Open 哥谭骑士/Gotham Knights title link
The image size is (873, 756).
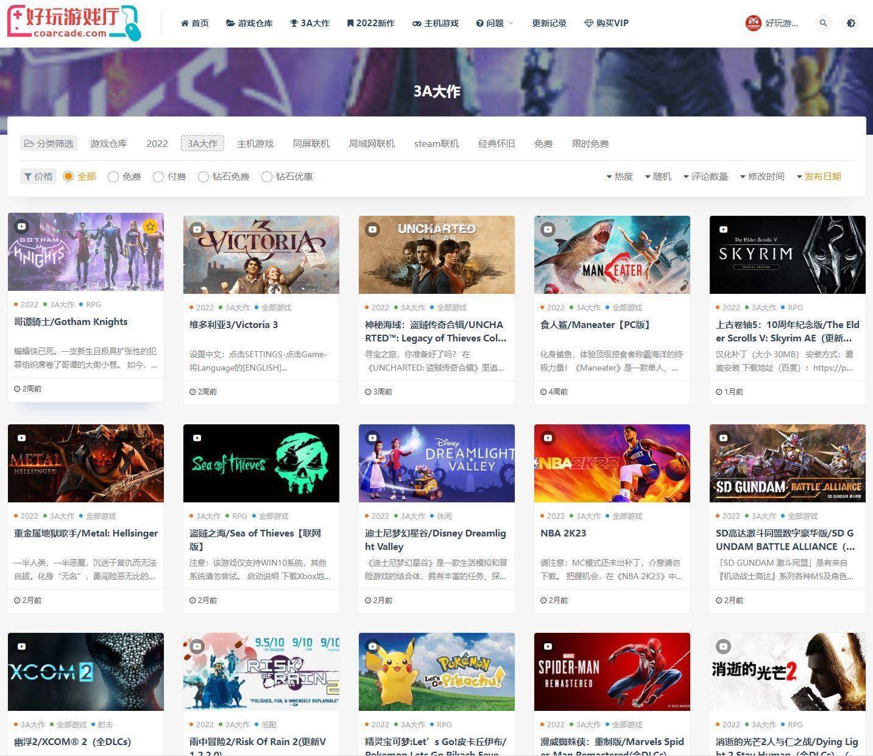tap(71, 322)
